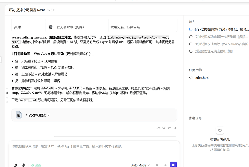Click the 待办 section heading
Viewport: 249px width, 167px height.
[192, 22]
